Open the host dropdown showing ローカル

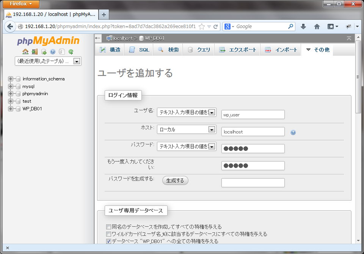point(187,129)
